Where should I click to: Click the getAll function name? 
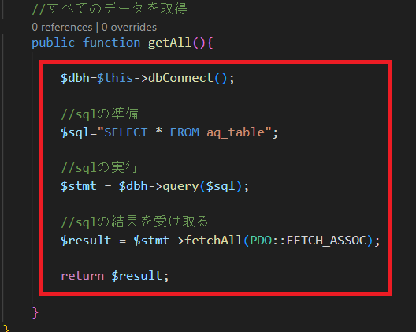tap(169, 43)
